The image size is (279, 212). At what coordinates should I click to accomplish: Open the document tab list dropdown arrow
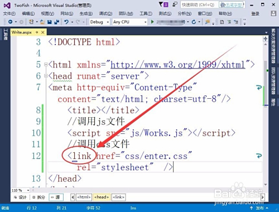(x=266, y=32)
